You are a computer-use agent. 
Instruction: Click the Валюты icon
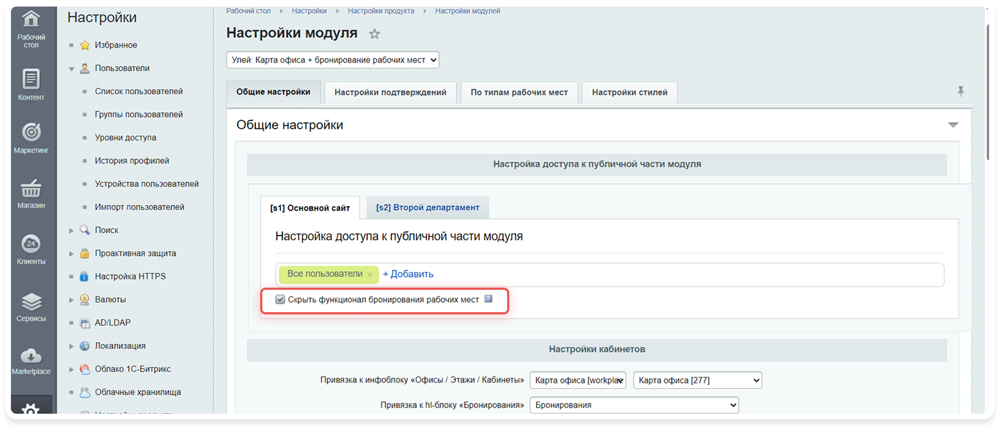click(85, 299)
